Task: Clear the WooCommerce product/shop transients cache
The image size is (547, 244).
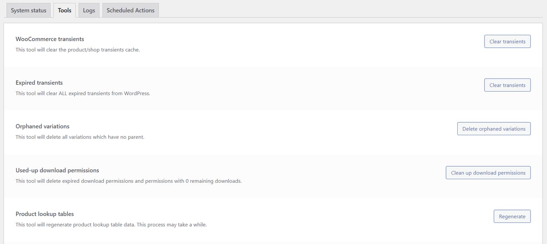Action: pyautogui.click(x=507, y=41)
